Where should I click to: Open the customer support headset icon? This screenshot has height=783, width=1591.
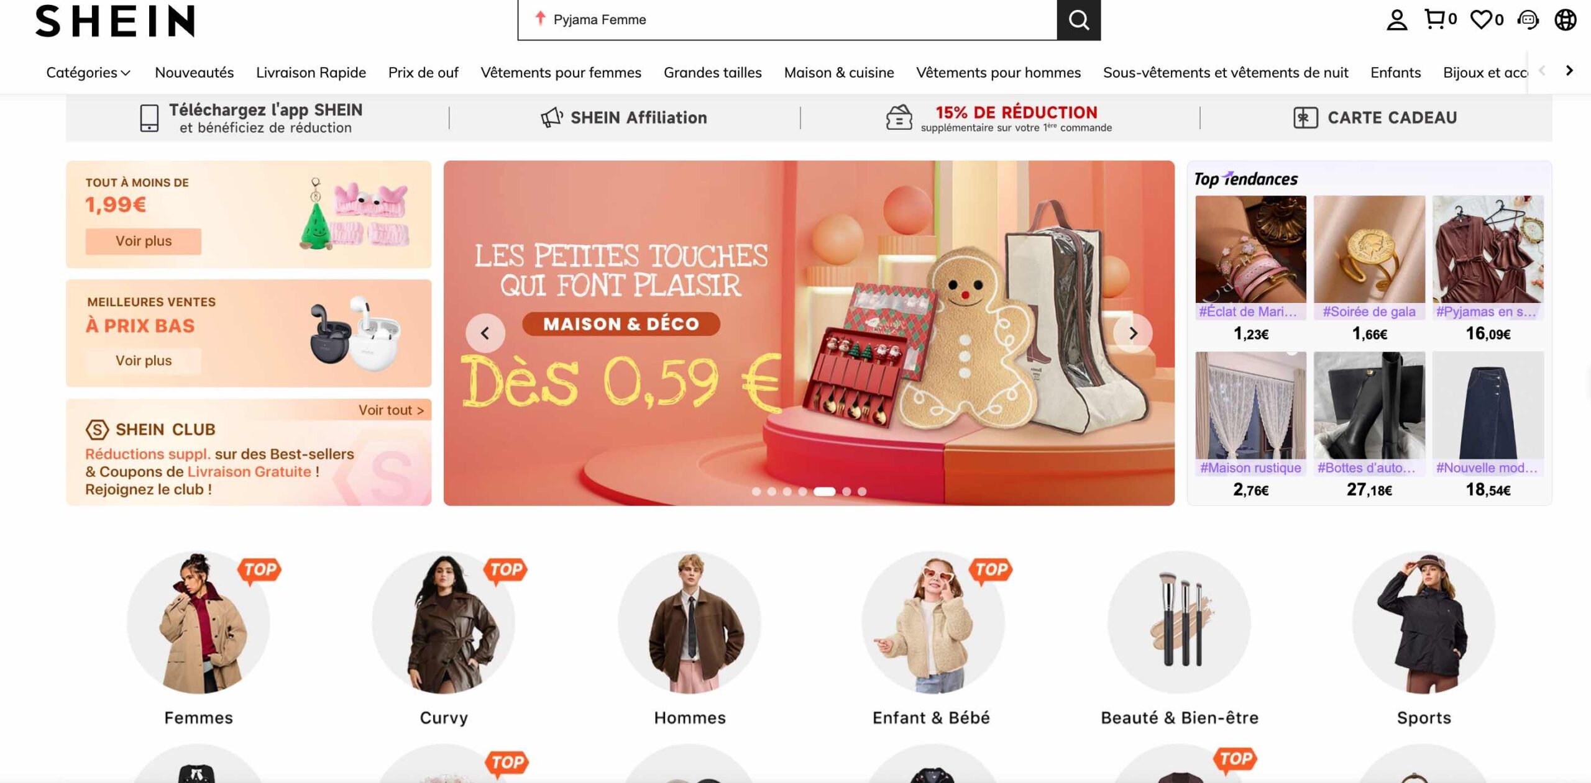(x=1528, y=20)
